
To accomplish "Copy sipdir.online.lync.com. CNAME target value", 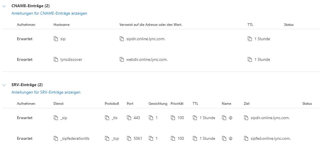I will 122,39.
